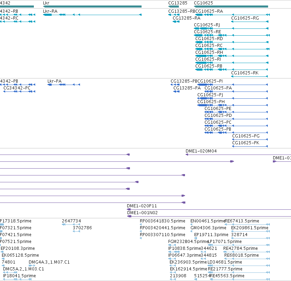Click EST feature 344815
Viewport: 291px width, 281px height.
tap(203, 259)
